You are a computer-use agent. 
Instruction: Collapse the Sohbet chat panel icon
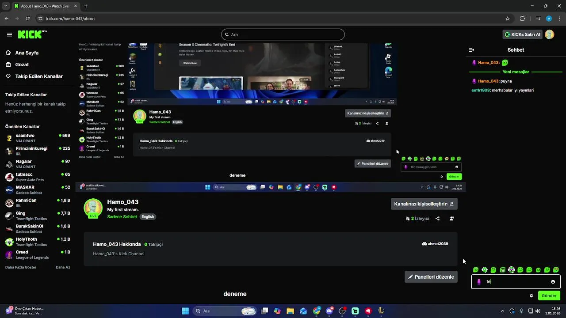(x=471, y=50)
